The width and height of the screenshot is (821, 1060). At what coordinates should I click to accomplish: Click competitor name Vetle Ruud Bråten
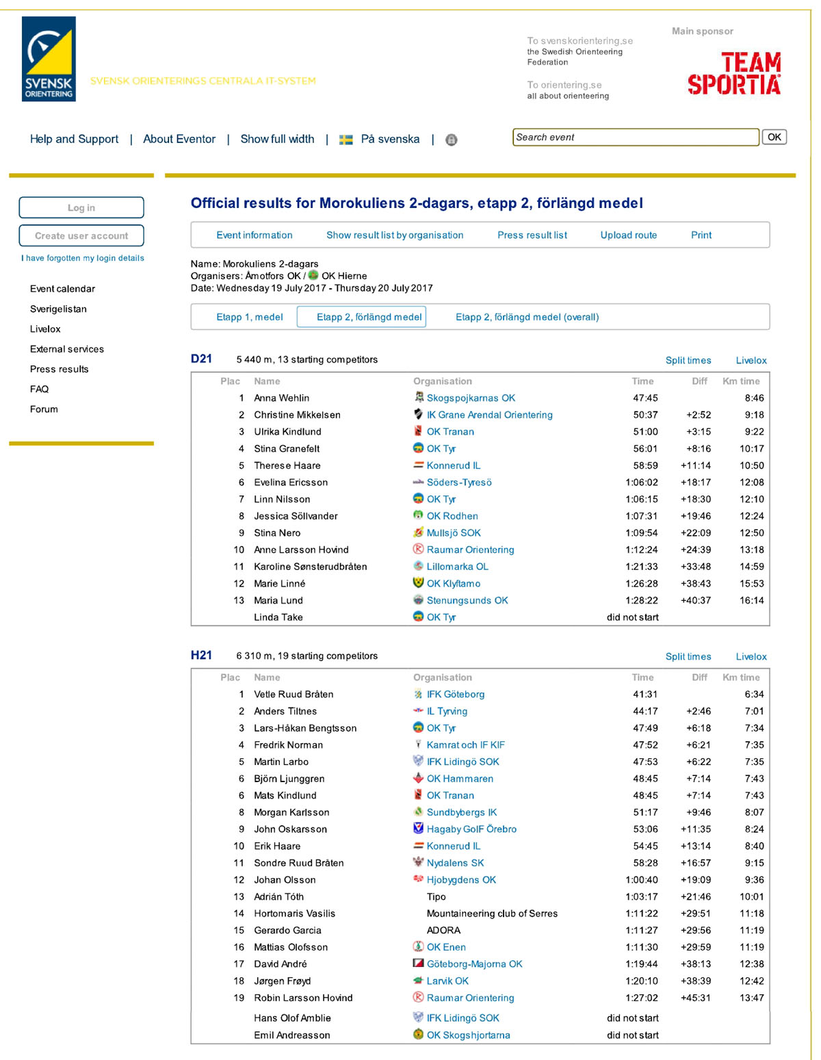click(x=294, y=694)
